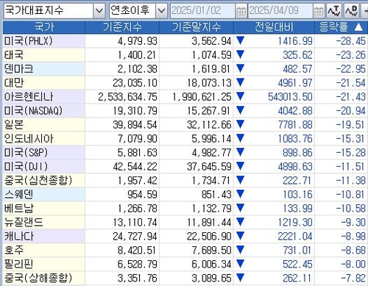Screen dimensions: 368x286
Task: Select the 미국(S&P) row
Action: pos(185,153)
